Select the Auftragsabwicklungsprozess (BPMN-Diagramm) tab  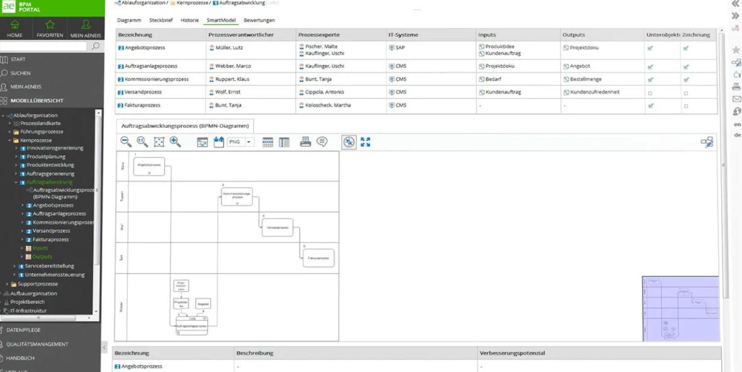[x=185, y=126]
